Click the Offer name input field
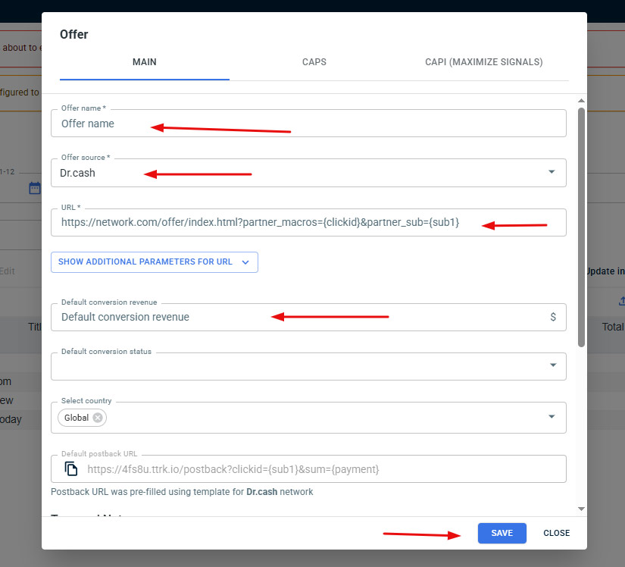Image resolution: width=625 pixels, height=567 pixels. click(308, 124)
